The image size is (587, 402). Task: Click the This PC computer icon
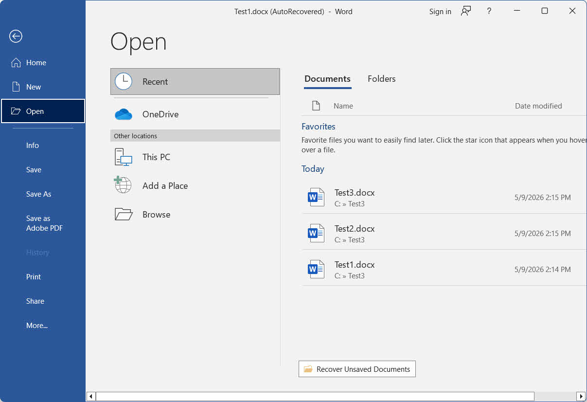[x=124, y=157]
